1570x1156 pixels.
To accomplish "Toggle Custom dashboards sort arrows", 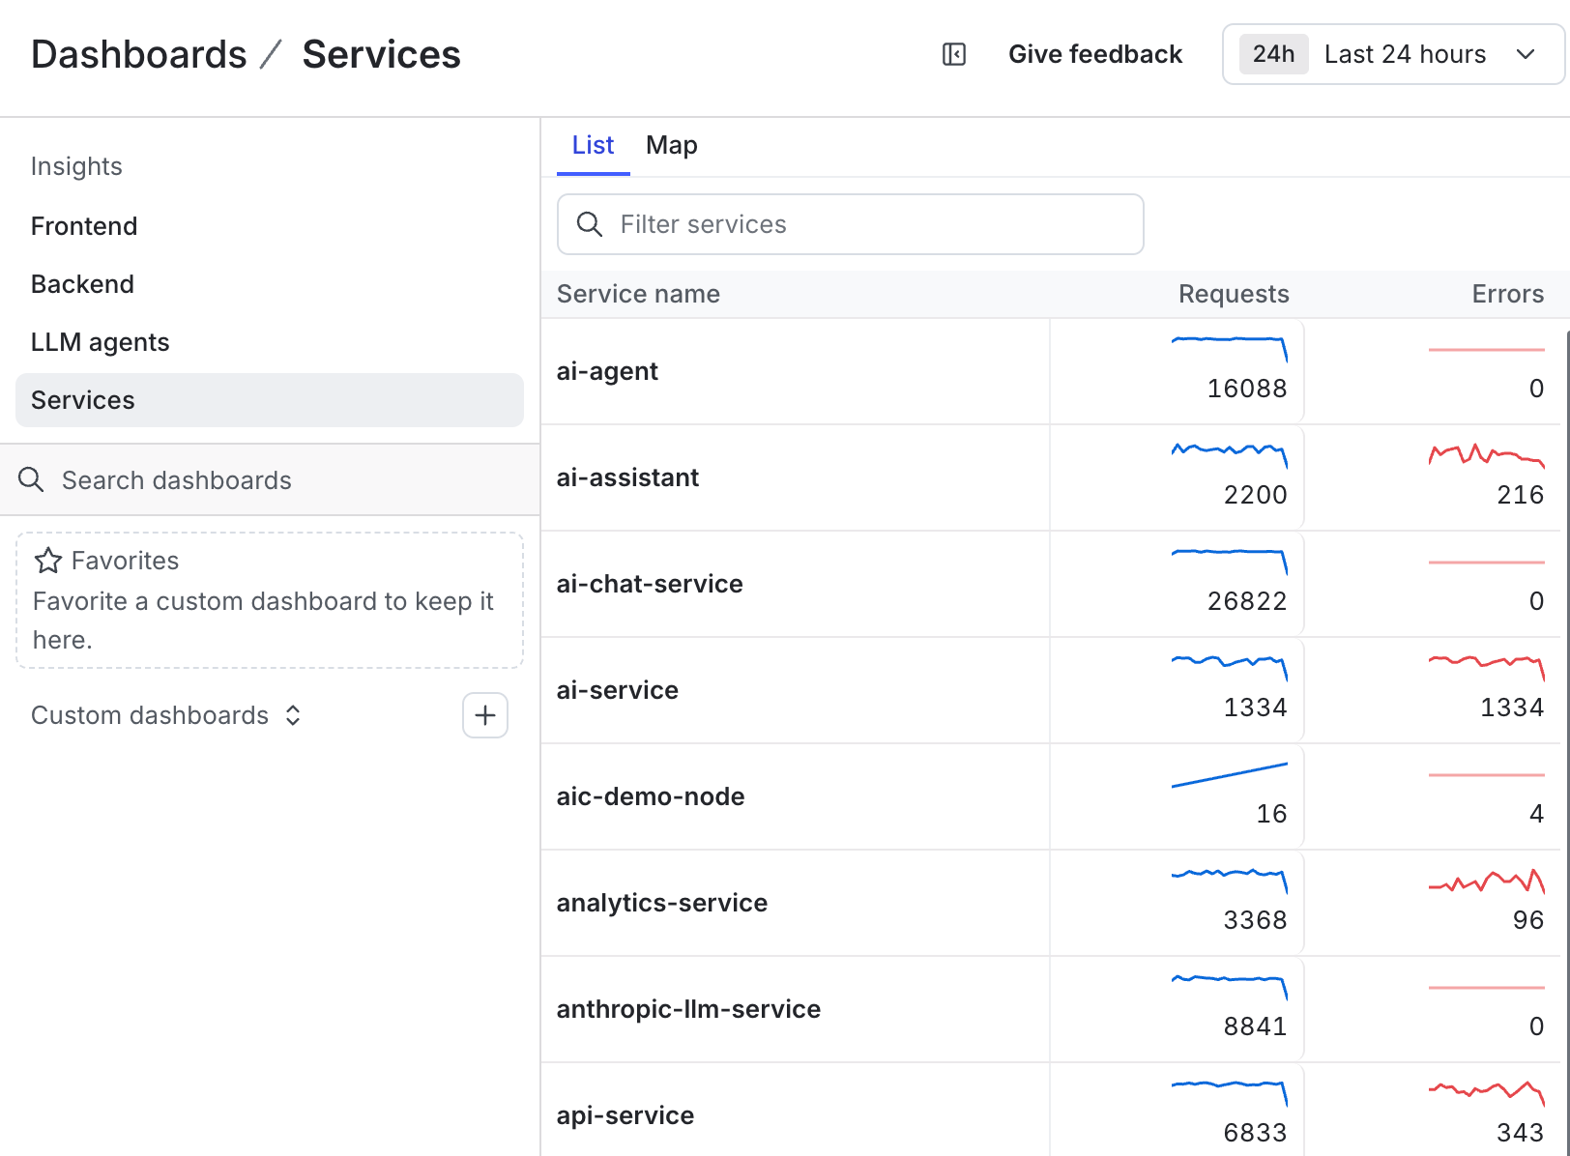I will [x=293, y=715].
